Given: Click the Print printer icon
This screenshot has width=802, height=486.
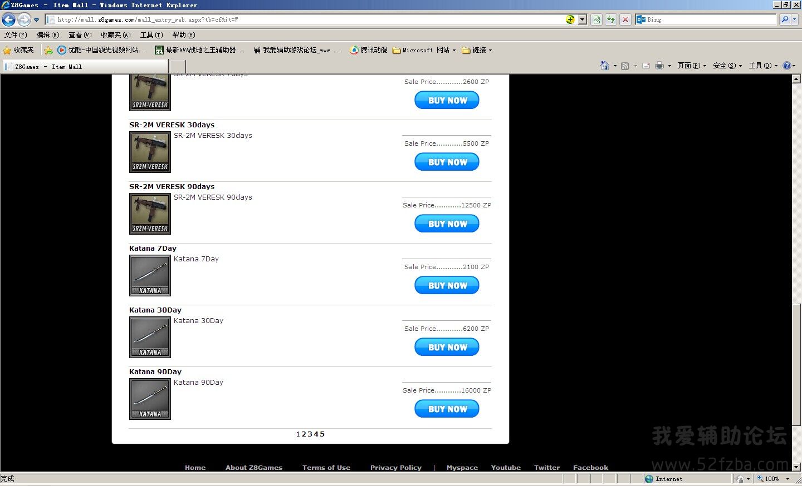Looking at the screenshot, I should 659,66.
